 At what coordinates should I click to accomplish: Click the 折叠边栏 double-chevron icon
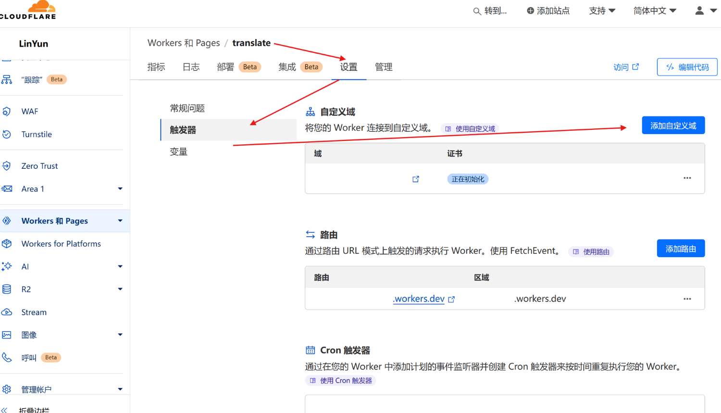point(5,410)
